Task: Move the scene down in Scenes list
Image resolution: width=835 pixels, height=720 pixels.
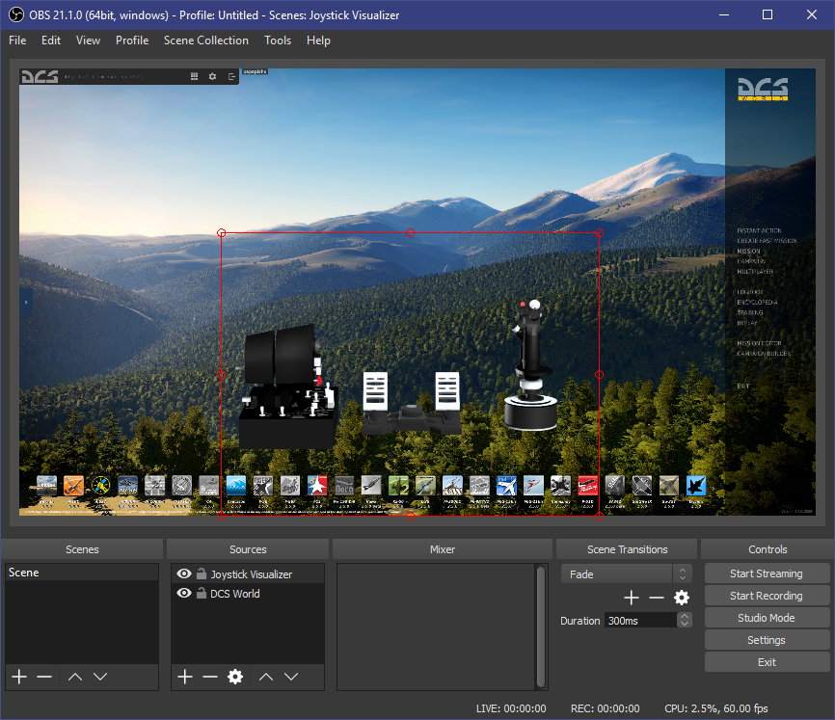Action: point(100,677)
